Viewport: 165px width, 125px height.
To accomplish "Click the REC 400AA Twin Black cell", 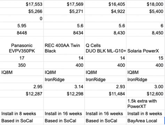I will pos(64,45).
